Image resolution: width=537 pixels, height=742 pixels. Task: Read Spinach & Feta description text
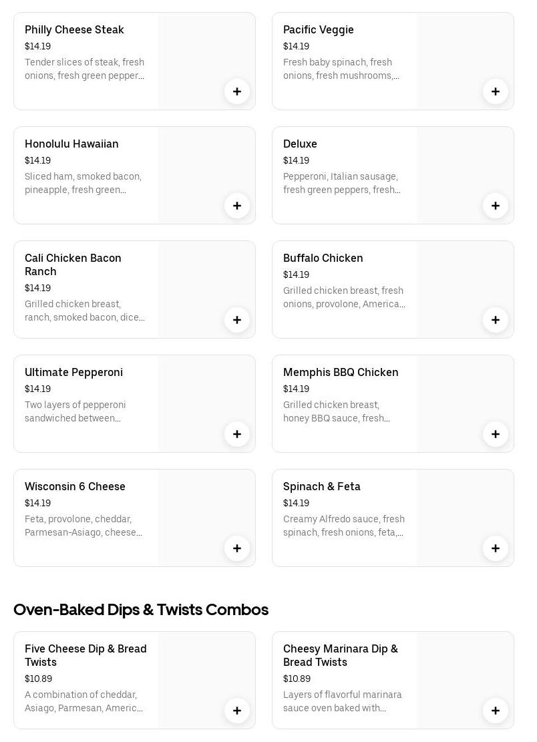[x=343, y=526]
